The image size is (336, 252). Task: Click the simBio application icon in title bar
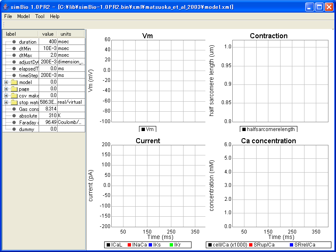tap(6, 6)
